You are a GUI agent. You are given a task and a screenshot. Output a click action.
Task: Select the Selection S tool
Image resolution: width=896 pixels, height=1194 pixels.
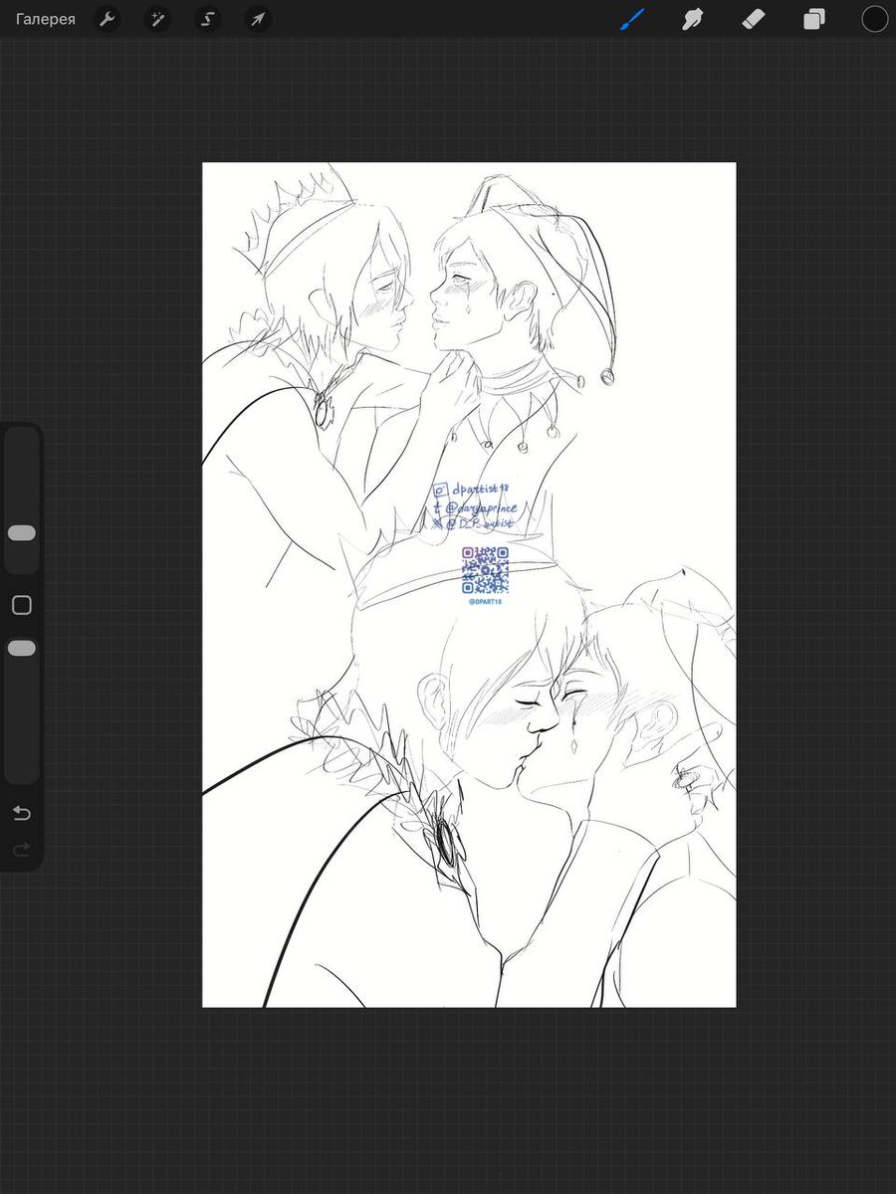pos(207,19)
